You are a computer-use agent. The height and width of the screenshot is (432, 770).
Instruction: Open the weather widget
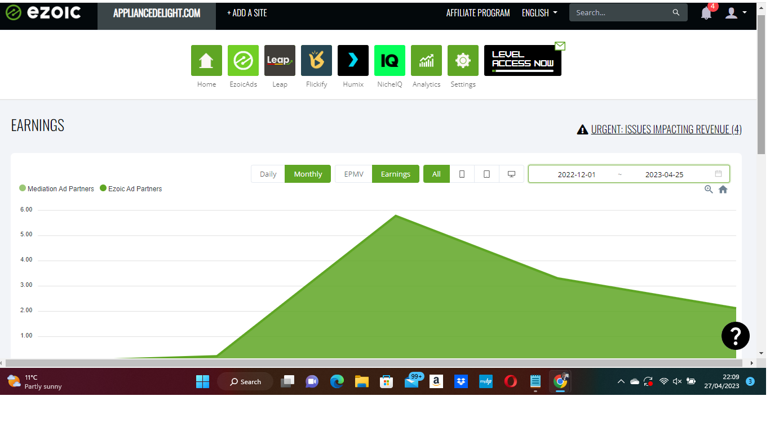[x=35, y=381]
